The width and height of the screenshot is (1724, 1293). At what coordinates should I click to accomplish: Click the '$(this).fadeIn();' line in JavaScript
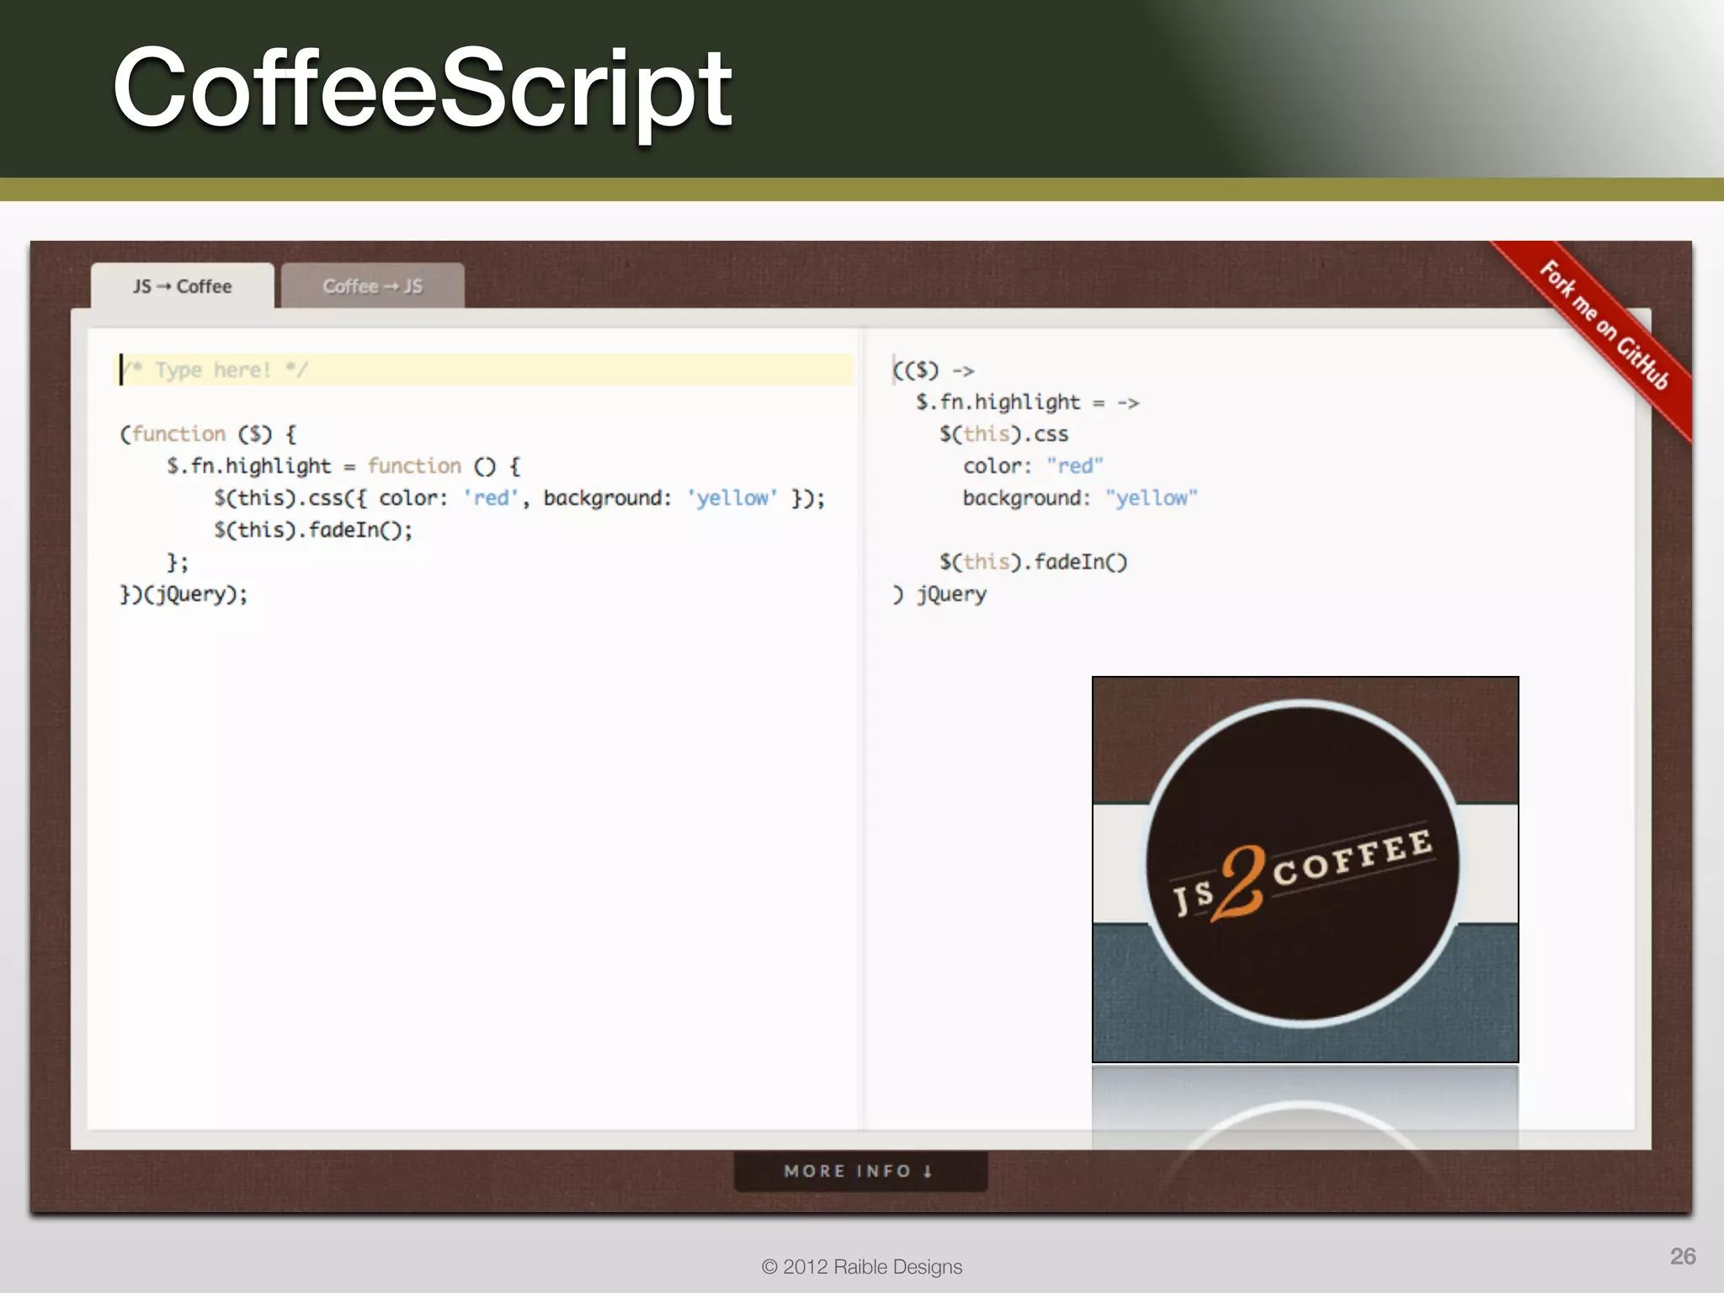click(313, 530)
